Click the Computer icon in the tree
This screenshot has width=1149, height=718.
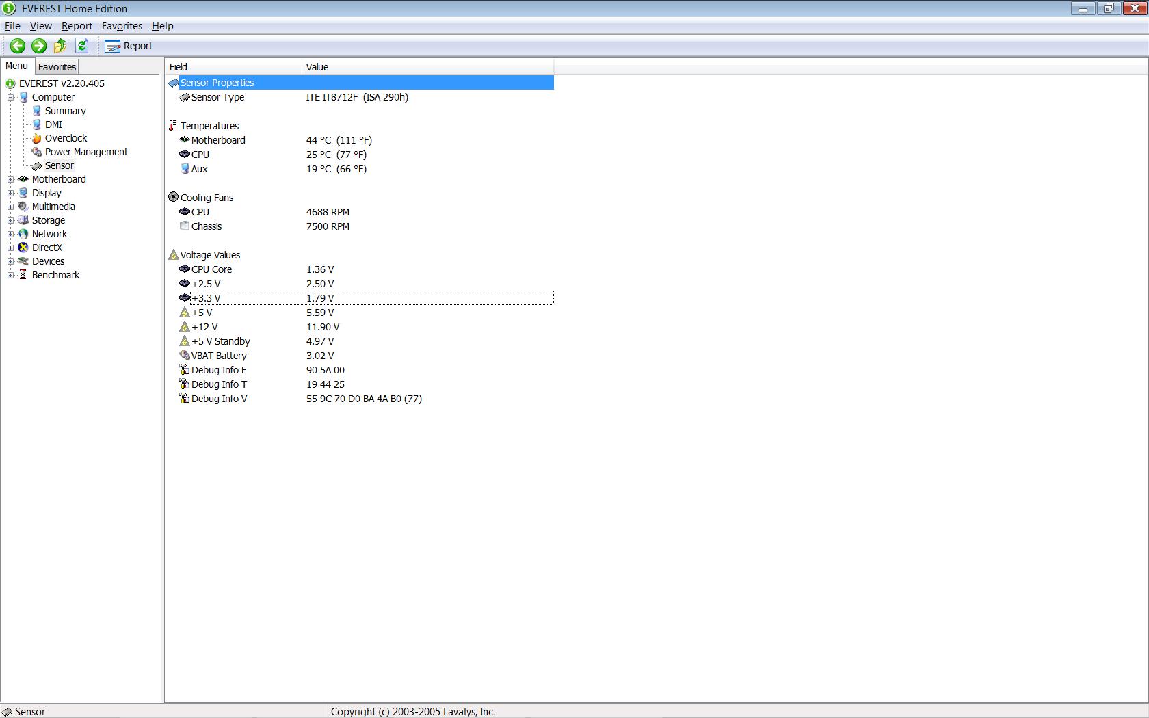(23, 97)
